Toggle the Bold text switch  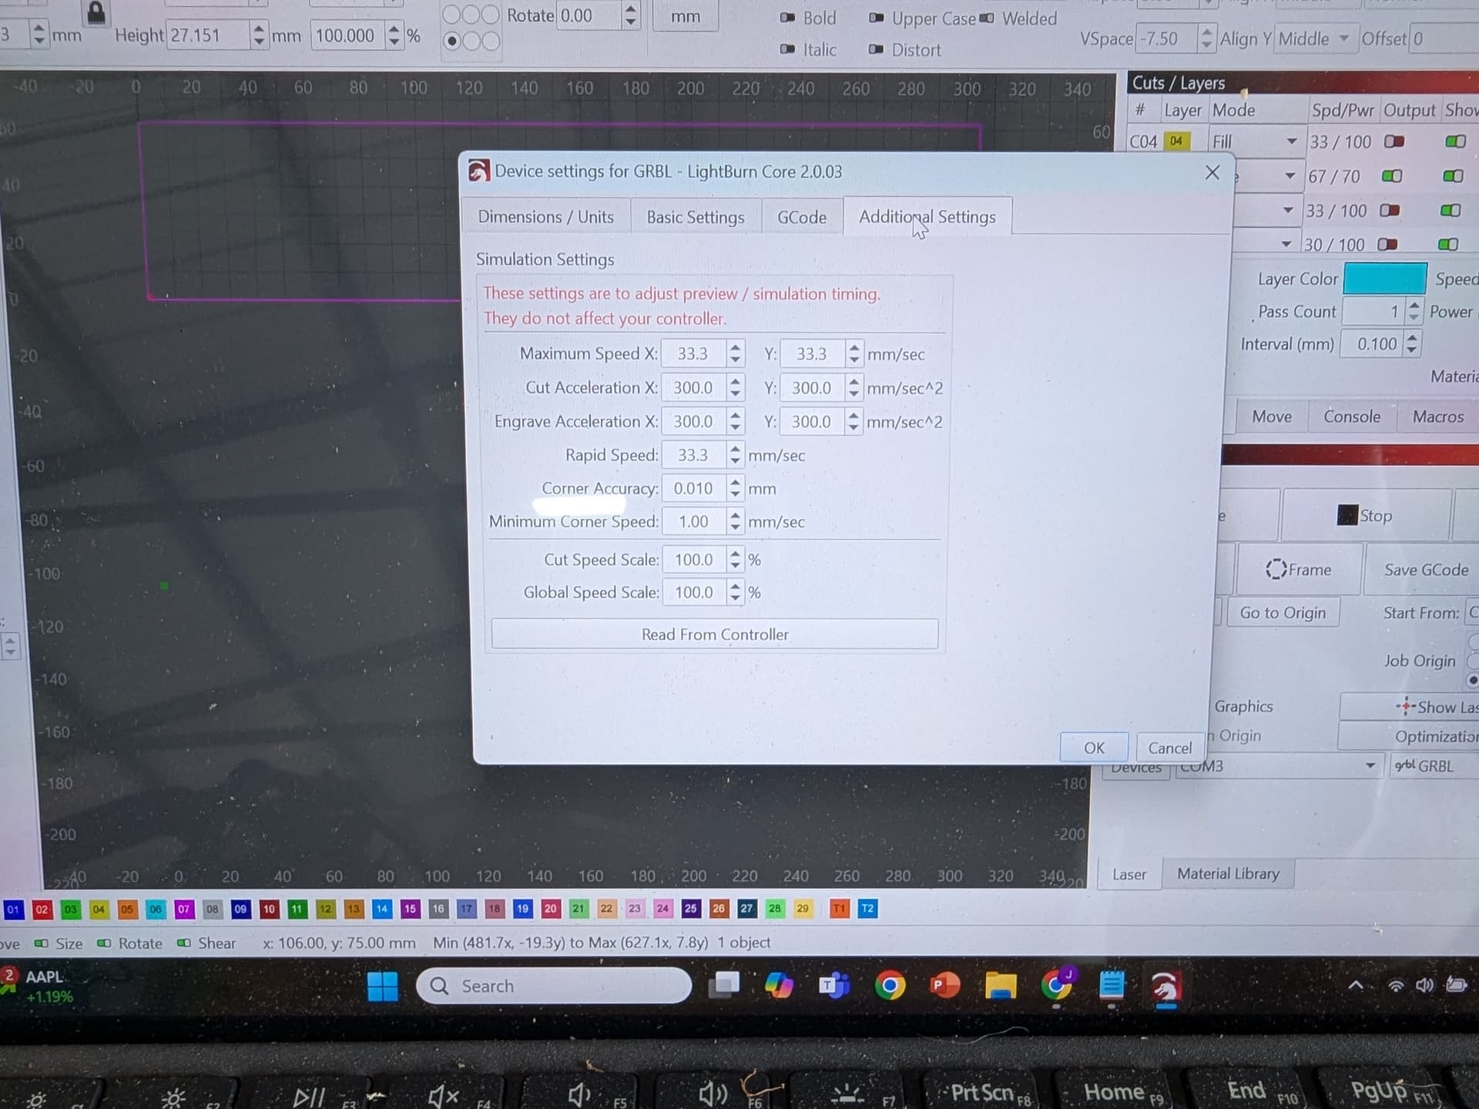click(x=787, y=18)
